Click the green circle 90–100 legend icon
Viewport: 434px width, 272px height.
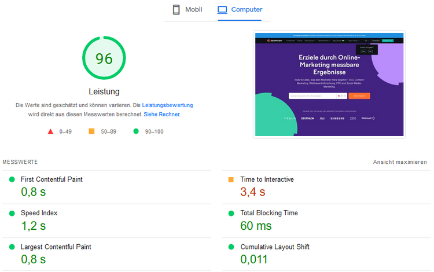point(136,131)
